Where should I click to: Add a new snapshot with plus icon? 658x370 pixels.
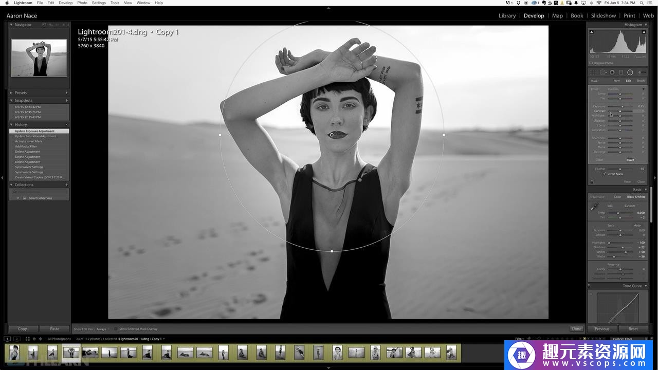[x=66, y=101]
